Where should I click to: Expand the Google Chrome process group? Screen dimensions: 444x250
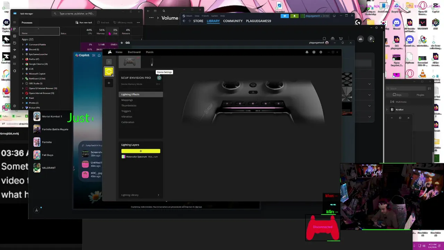pyautogui.click(x=23, y=64)
